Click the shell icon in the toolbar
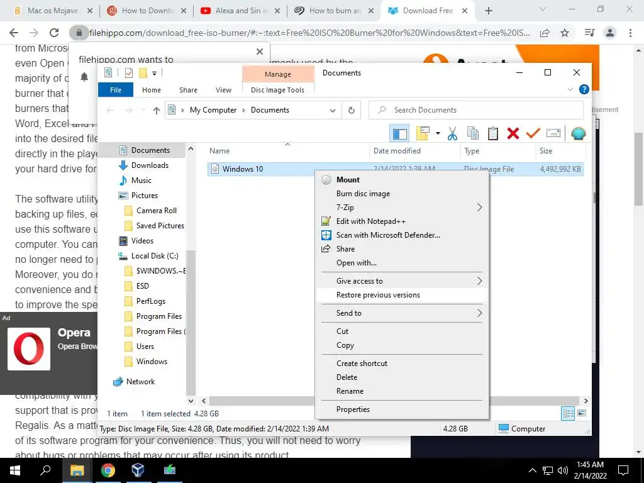 (x=579, y=133)
